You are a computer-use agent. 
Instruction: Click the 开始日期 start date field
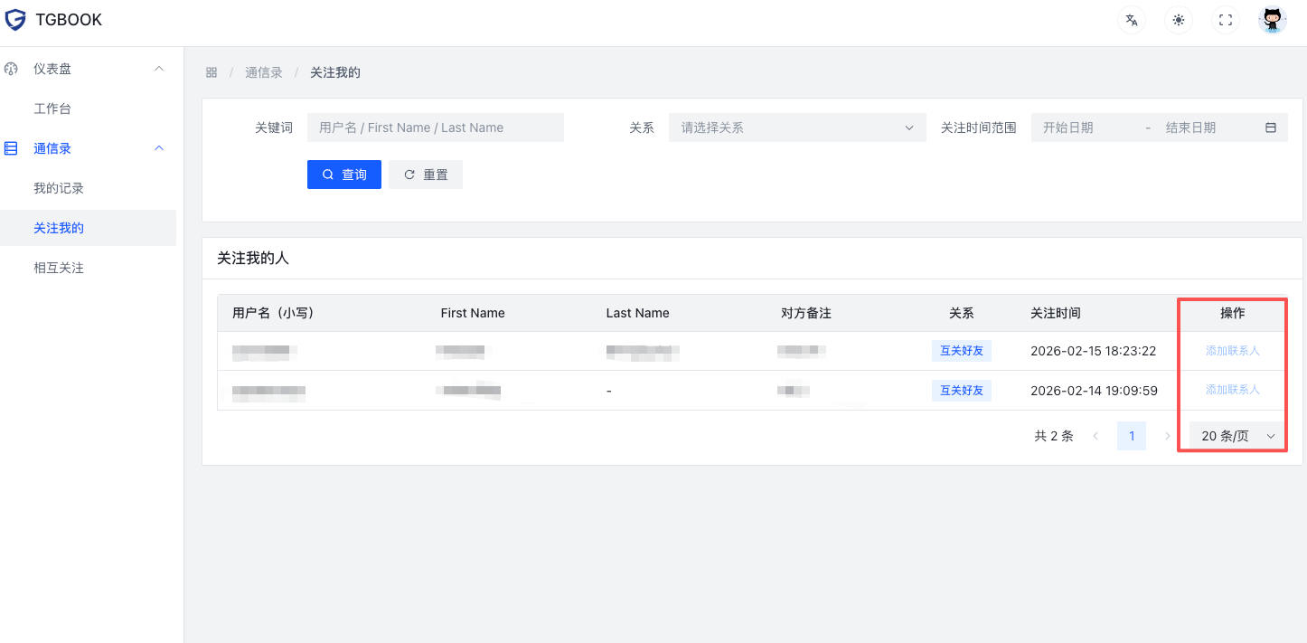click(x=1085, y=128)
